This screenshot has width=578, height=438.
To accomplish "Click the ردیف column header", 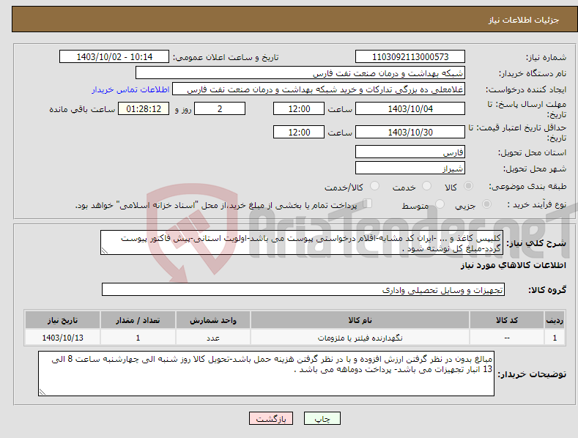I will tap(555, 320).
